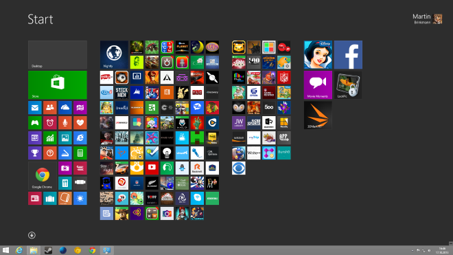Open the red YouTube tile
The height and width of the screenshot is (255, 453).
[152, 168]
